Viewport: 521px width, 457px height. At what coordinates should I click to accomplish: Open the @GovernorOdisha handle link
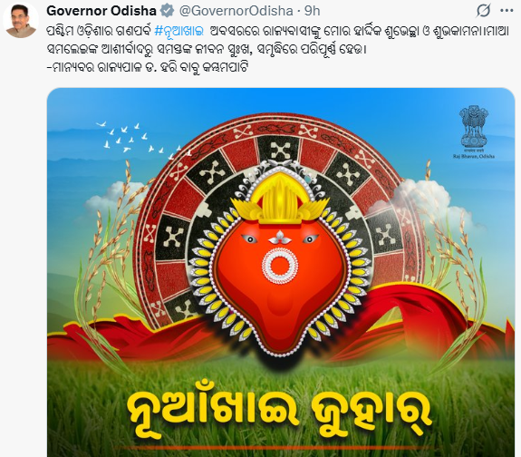(x=236, y=11)
